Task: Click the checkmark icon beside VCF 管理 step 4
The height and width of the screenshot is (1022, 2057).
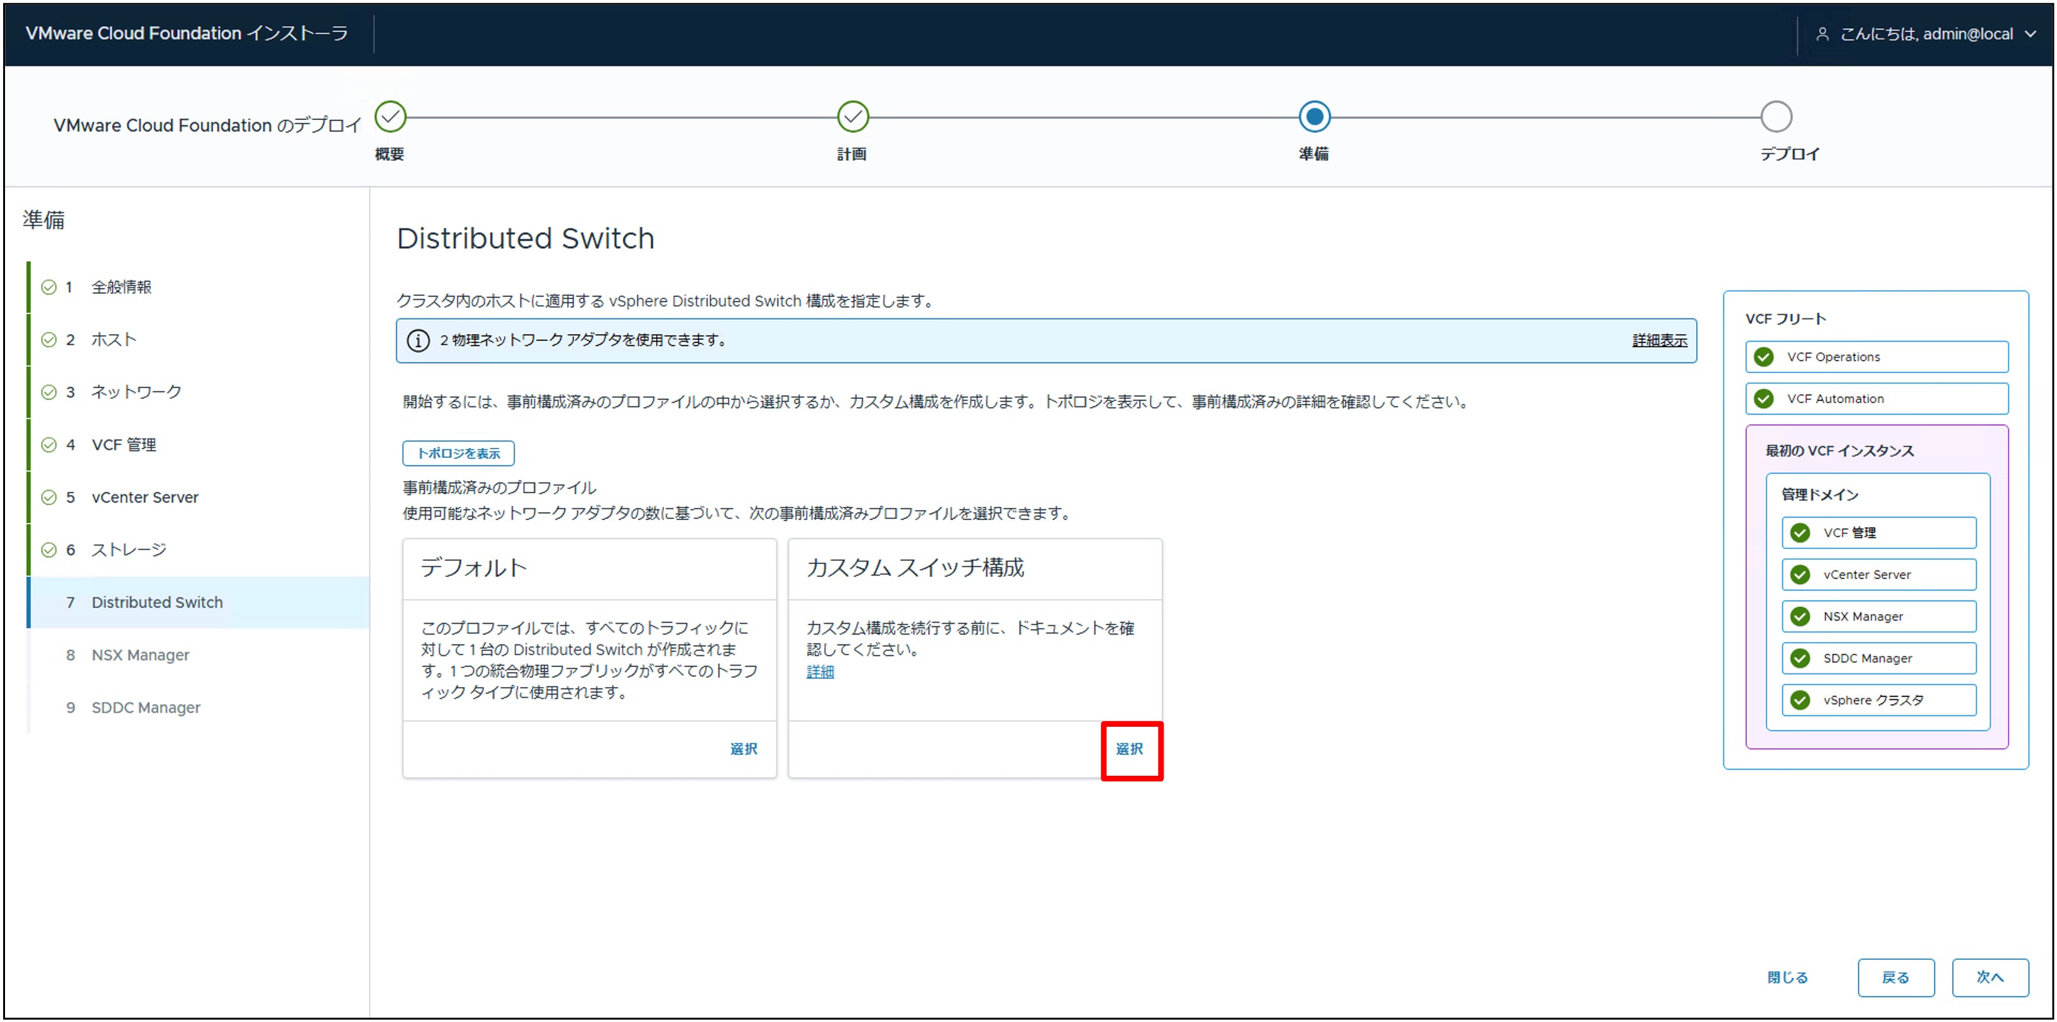Action: [48, 444]
